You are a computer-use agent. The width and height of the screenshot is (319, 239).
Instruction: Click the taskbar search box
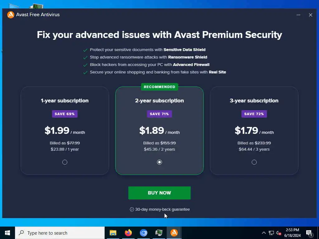(x=60, y=233)
